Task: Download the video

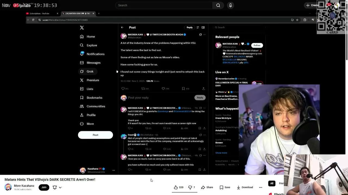Action: pyautogui.click(x=245, y=187)
